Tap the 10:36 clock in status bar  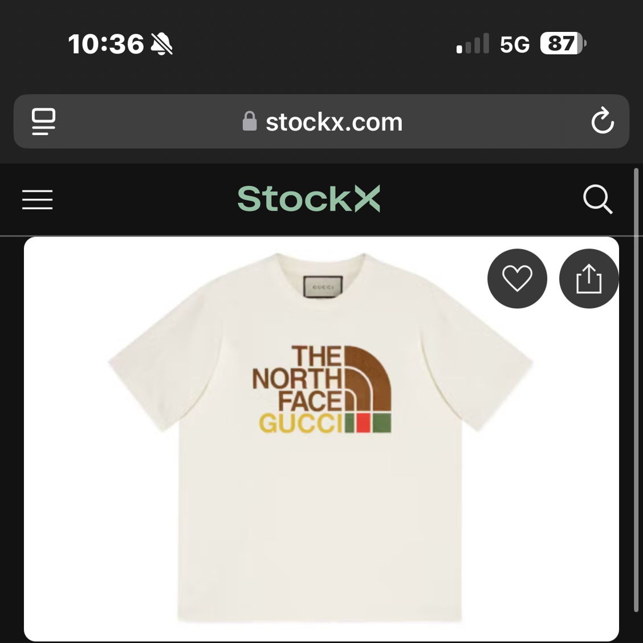tap(106, 44)
